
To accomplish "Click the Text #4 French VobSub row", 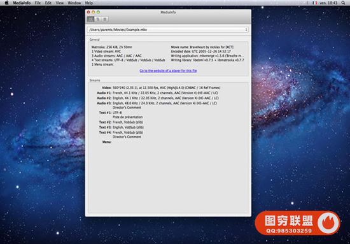I will (121, 133).
